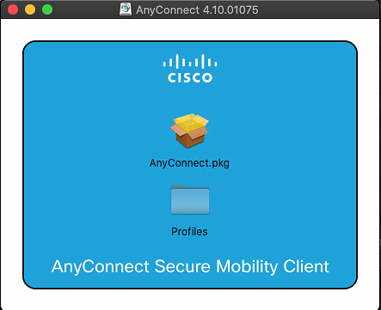The width and height of the screenshot is (381, 310).
Task: Zoom the window with the green button
Action: point(47,9)
